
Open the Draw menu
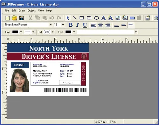point(22,10)
